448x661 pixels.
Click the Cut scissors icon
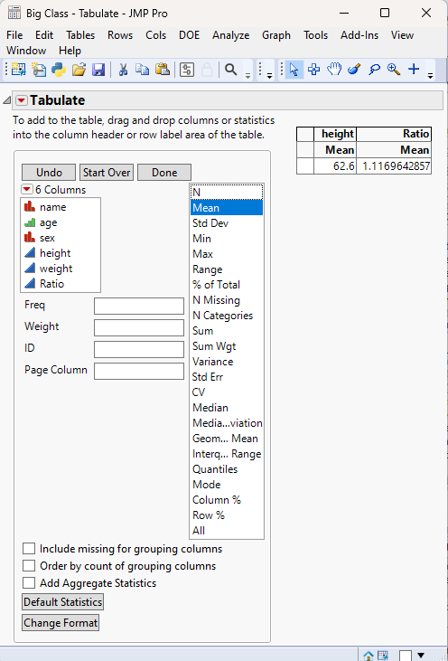(123, 70)
